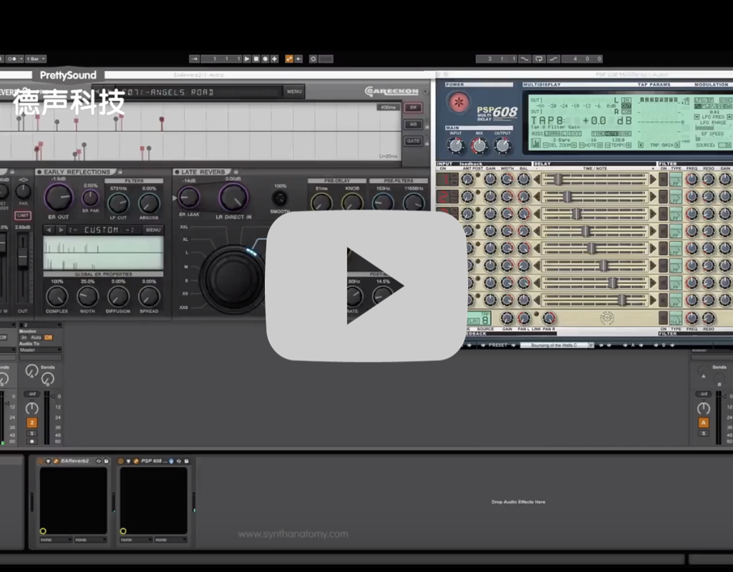Toggle tap 2 ON button in PSP 608
The image size is (733, 572).
pos(447,197)
